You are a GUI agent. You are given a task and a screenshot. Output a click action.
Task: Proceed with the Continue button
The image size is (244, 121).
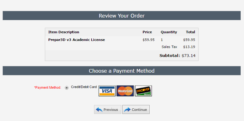[136, 110]
